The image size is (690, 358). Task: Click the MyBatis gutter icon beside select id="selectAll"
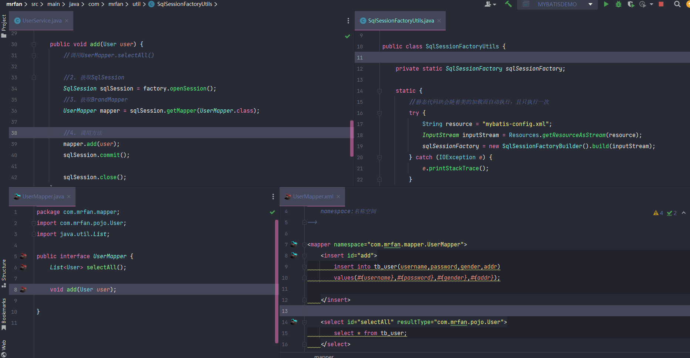coord(294,322)
